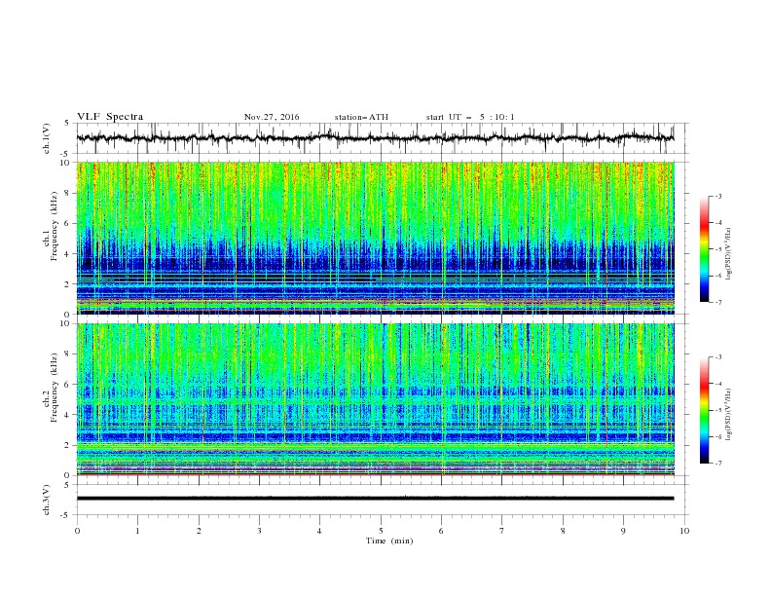
Task: Click the lower color bar "log(PSD)(V²/Hz)" label
Action: pos(729,415)
